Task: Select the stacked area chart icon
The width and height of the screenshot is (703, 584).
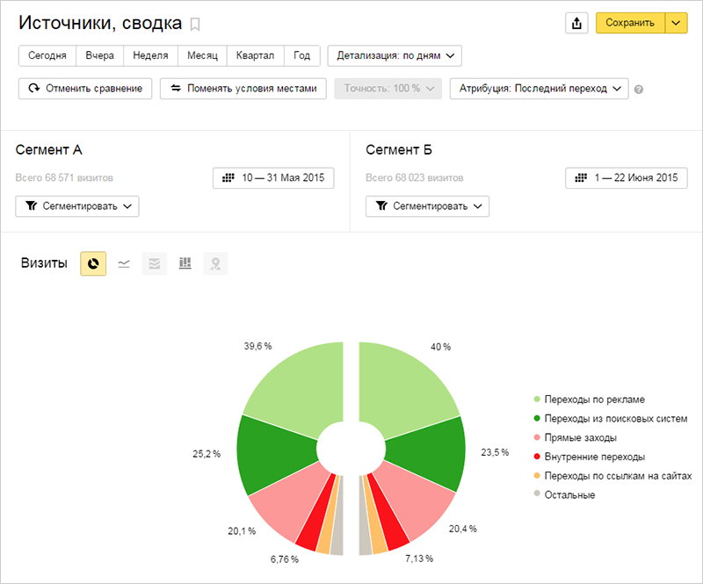Action: (x=155, y=263)
